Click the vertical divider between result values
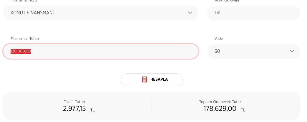Viewport: 307px width, 122px height. click(152, 106)
